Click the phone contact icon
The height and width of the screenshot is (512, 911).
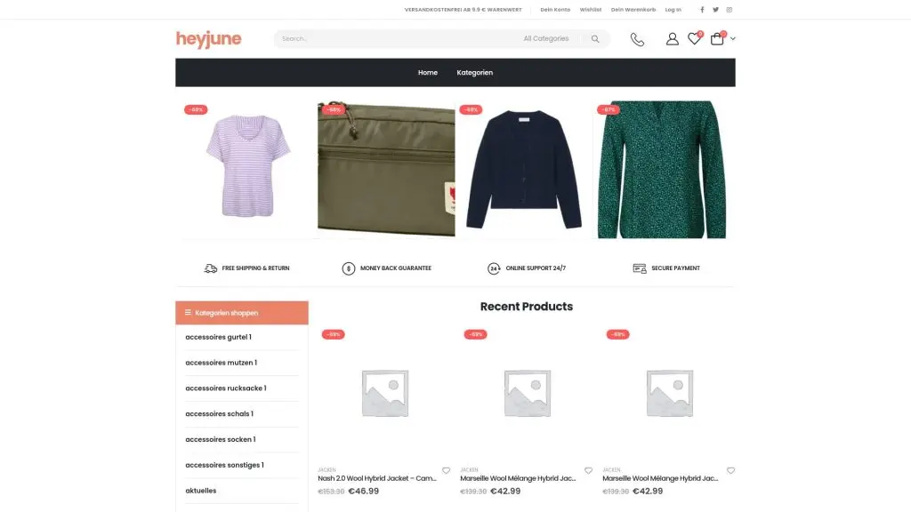(637, 39)
